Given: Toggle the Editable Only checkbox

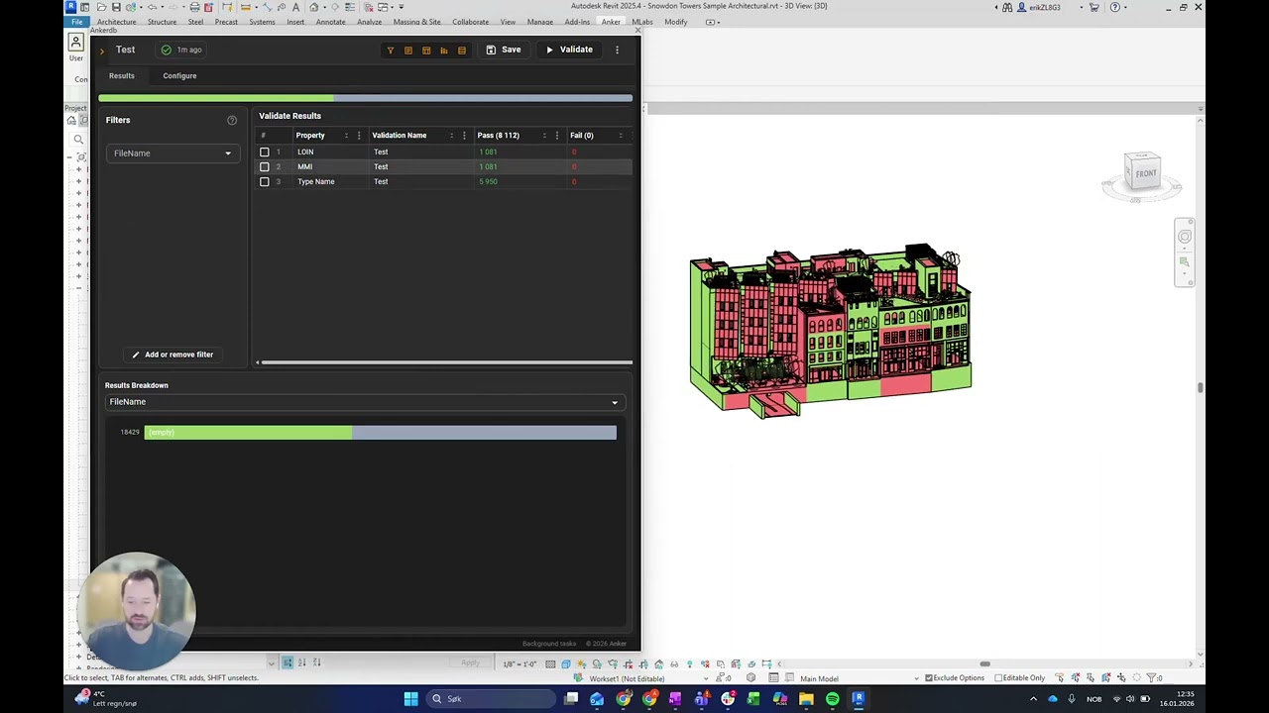Looking at the screenshot, I should pos(998,678).
